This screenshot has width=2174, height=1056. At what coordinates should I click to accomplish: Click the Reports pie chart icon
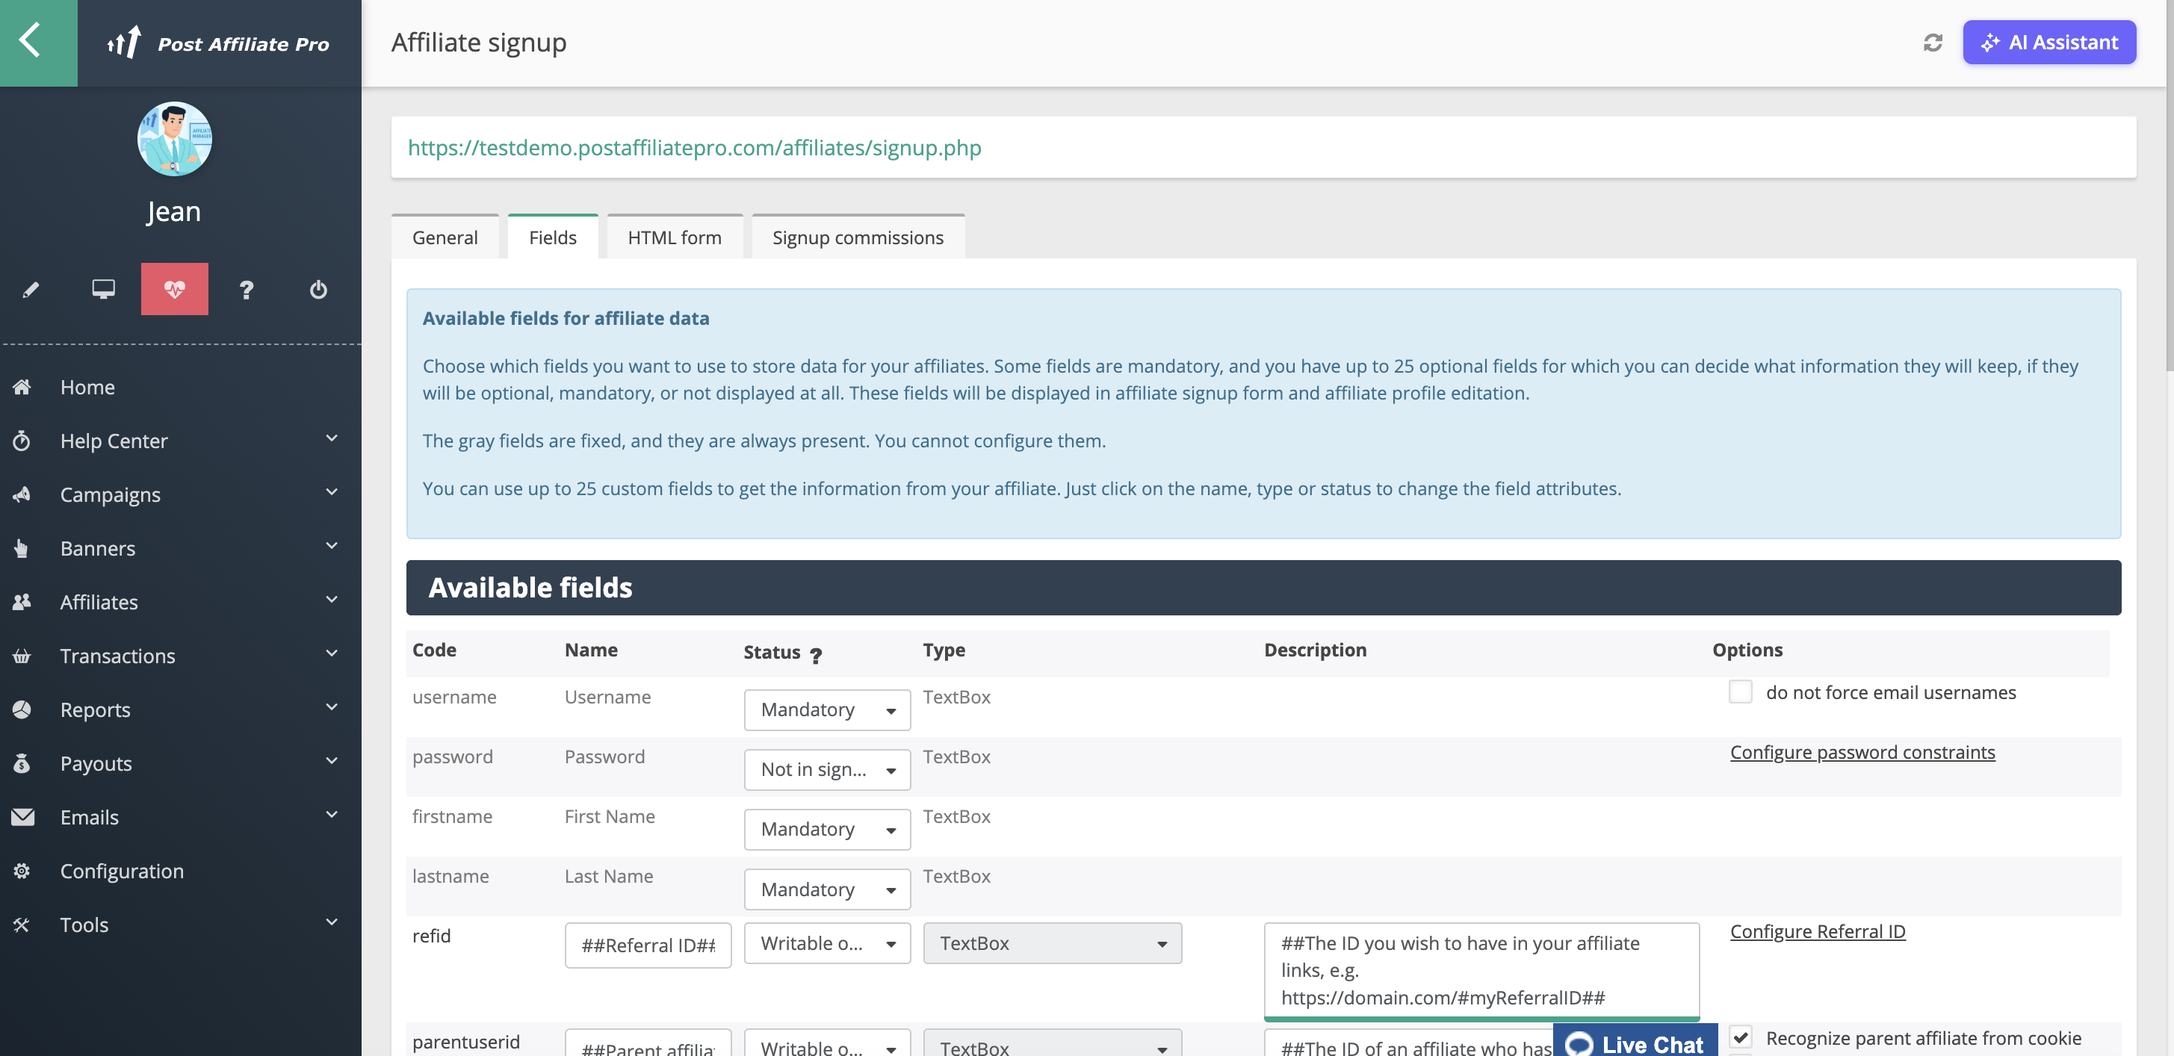point(22,709)
